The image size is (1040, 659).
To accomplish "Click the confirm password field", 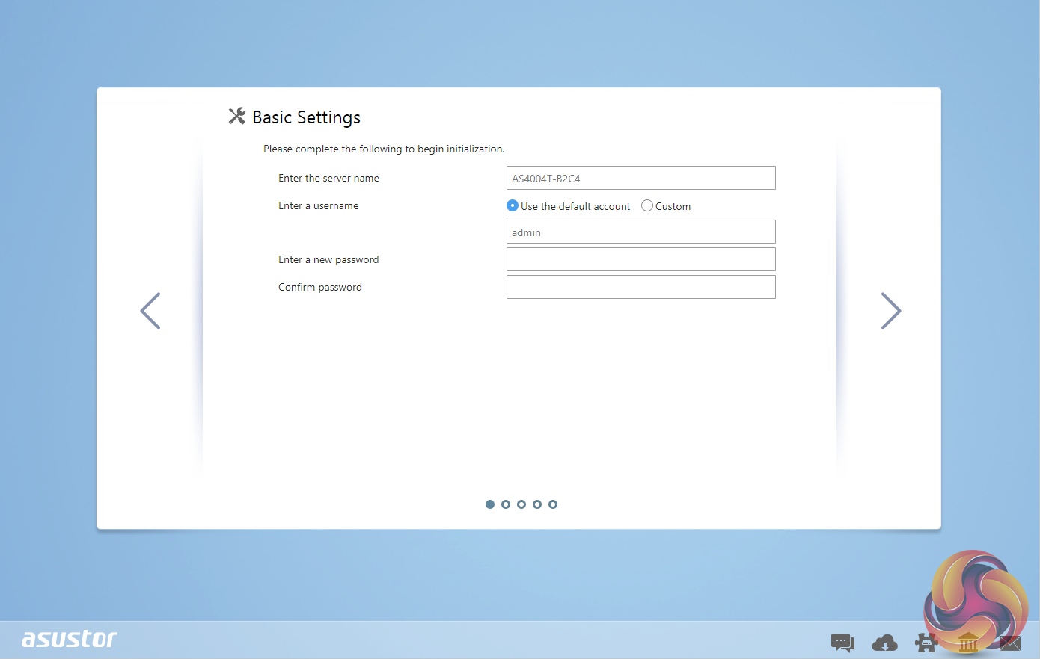I will click(641, 287).
